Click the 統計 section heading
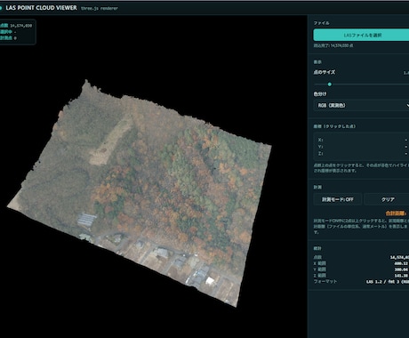 pyautogui.click(x=317, y=248)
